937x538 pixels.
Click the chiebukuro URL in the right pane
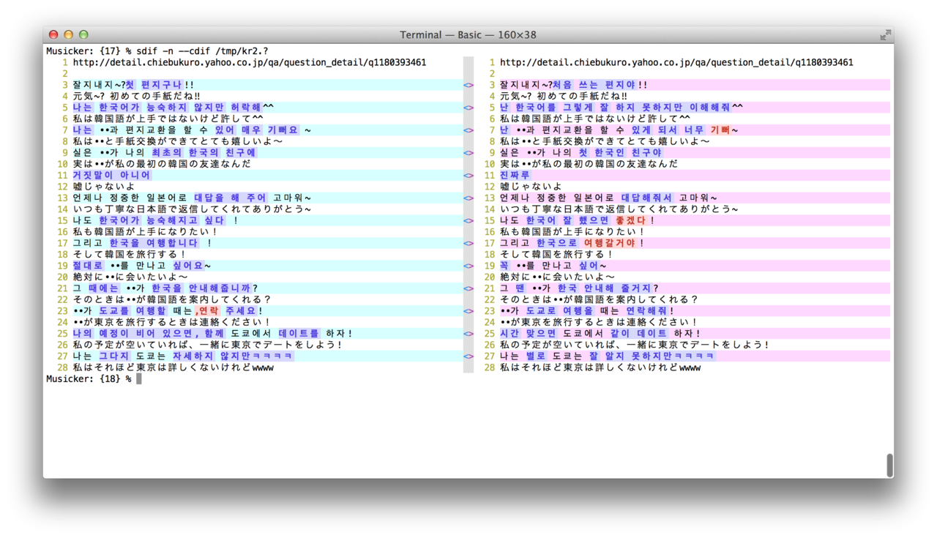(676, 63)
